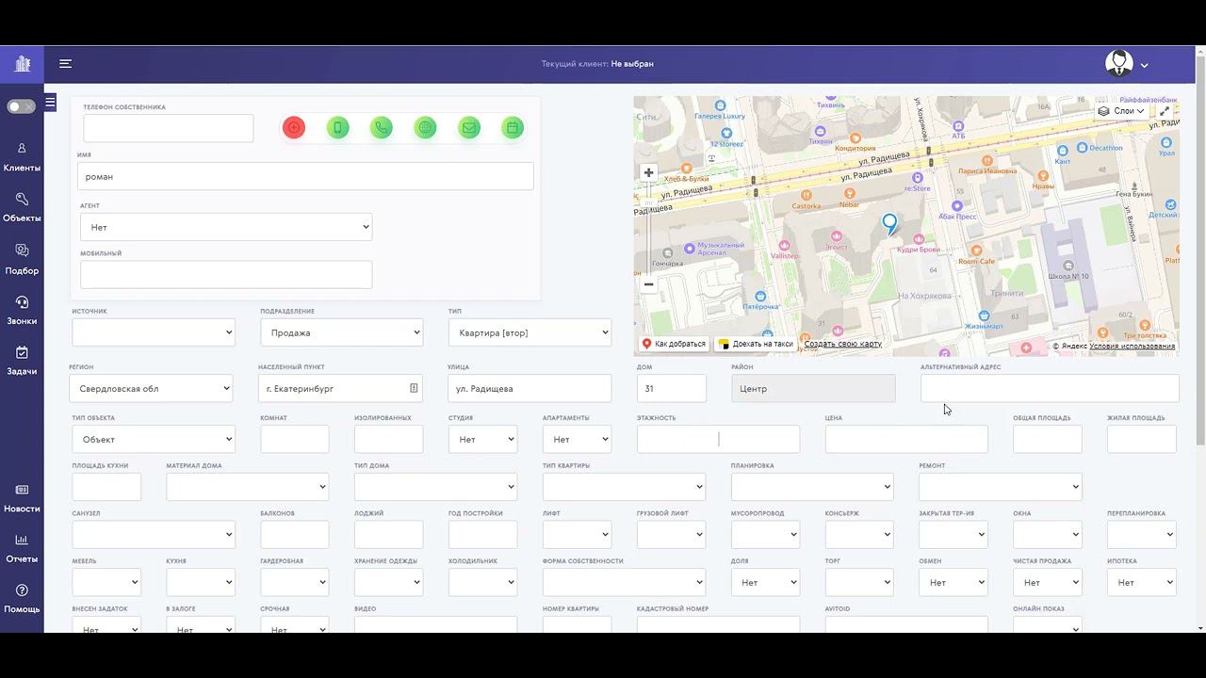
Task: Open Объекты section in sidebar
Action: [x=22, y=207]
